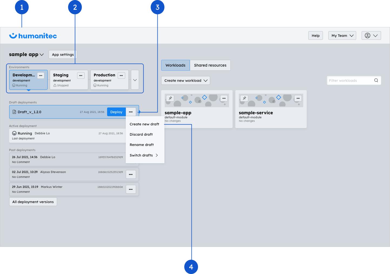Open the sample-app workload options menu
Viewport: 390px width, 274px height.
coord(224,98)
